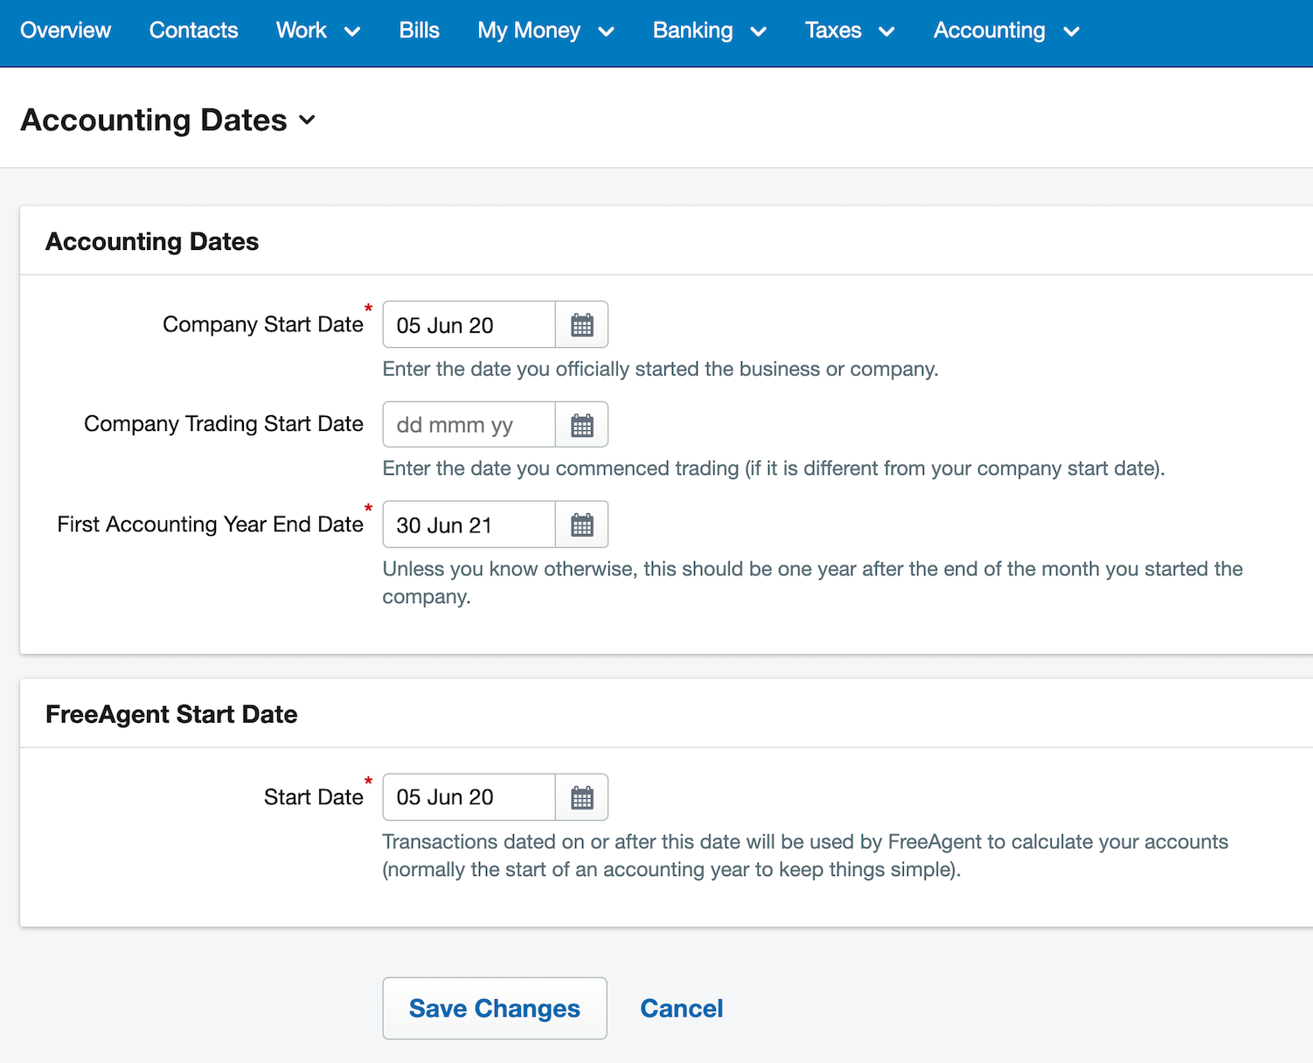Open the Bills page
Image resolution: width=1313 pixels, height=1063 pixels.
[419, 31]
